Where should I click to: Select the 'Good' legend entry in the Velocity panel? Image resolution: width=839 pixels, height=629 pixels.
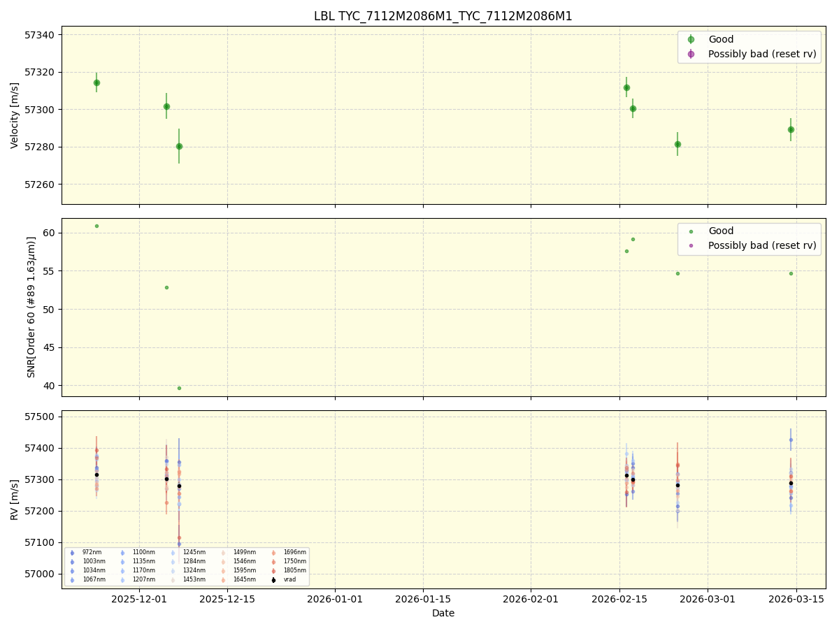721,39
